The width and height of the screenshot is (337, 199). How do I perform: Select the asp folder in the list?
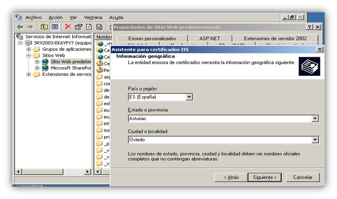tap(103, 77)
